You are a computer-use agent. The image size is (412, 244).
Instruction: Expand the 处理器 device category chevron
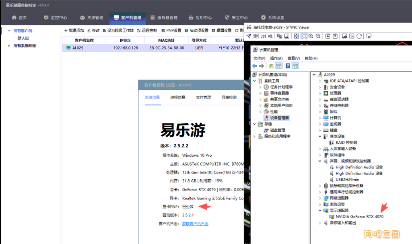pos(320,93)
